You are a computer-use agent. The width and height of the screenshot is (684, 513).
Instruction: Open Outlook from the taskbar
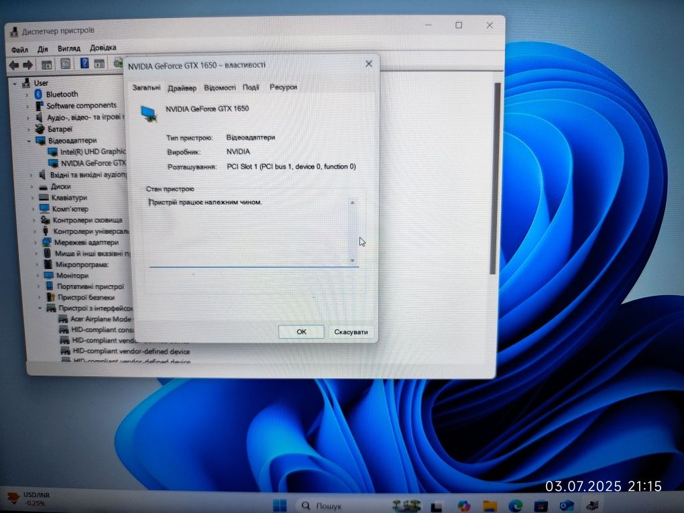point(567,506)
